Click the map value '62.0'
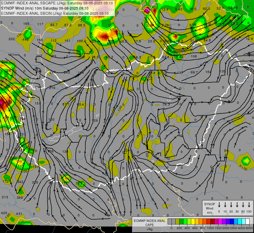This screenshot has height=233, width=254. pyautogui.click(x=206, y=9)
